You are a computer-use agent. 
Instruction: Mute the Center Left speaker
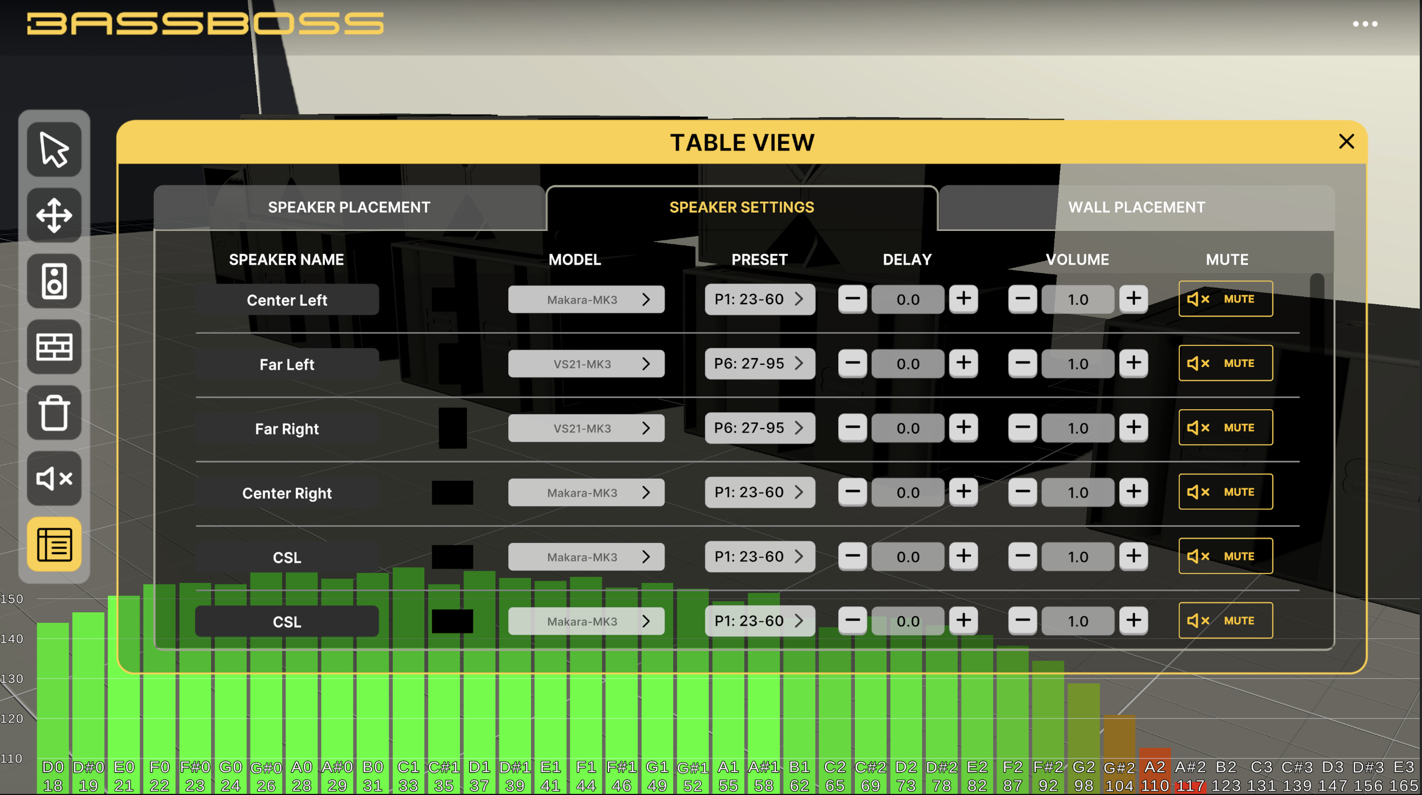click(x=1225, y=299)
